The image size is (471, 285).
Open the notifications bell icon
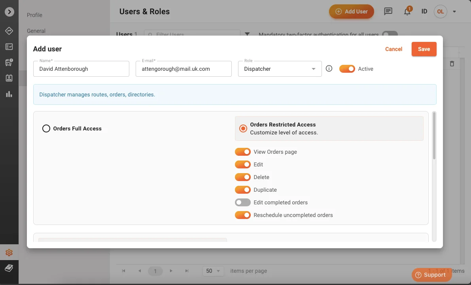(407, 11)
